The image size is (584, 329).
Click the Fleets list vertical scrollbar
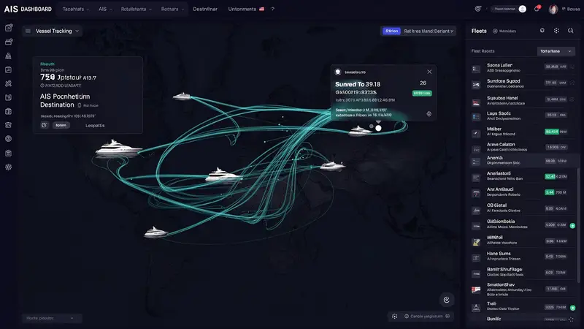[578, 224]
